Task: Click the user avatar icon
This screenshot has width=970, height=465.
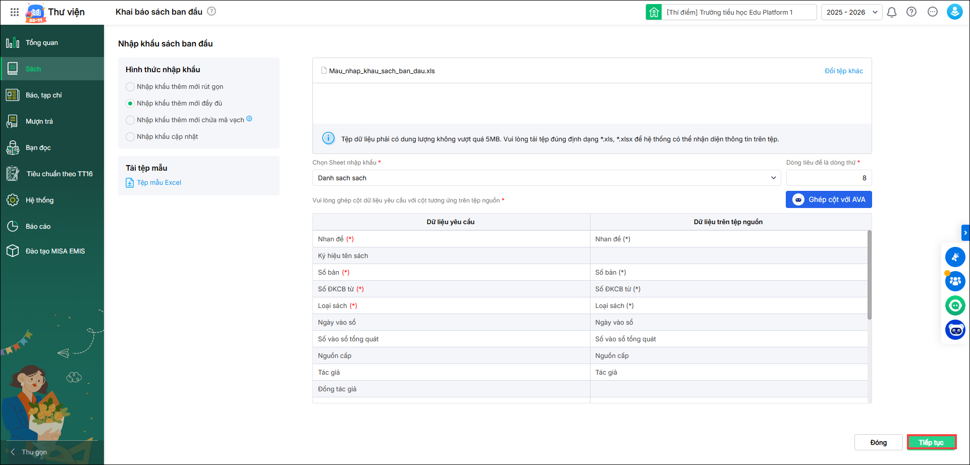Action: pyautogui.click(x=954, y=12)
